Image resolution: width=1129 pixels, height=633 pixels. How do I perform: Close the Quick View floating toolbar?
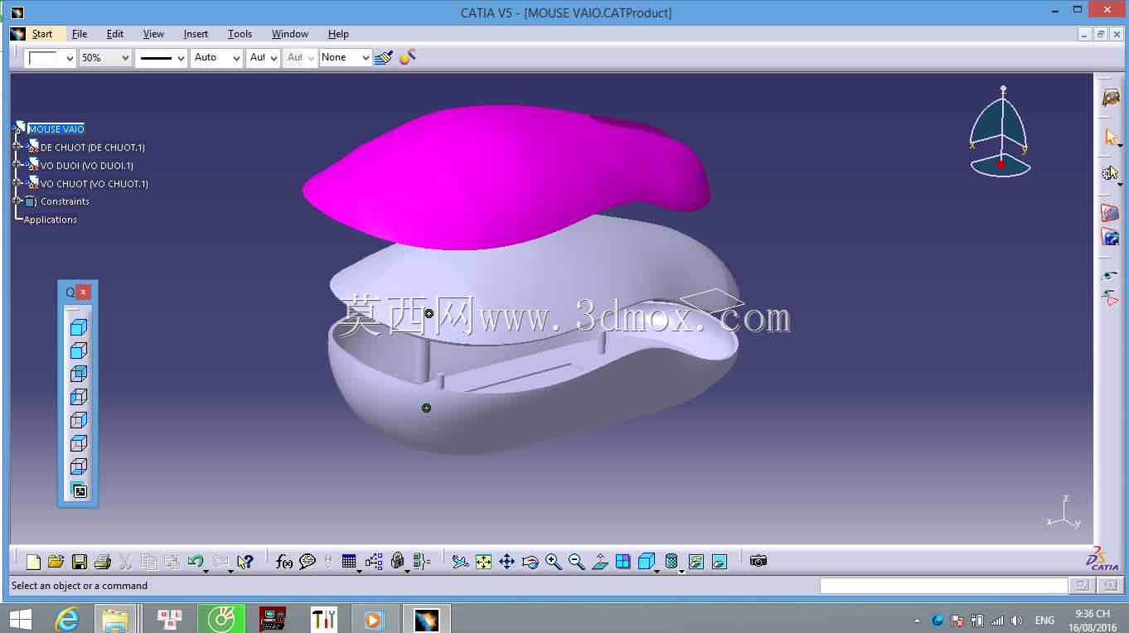pos(84,292)
